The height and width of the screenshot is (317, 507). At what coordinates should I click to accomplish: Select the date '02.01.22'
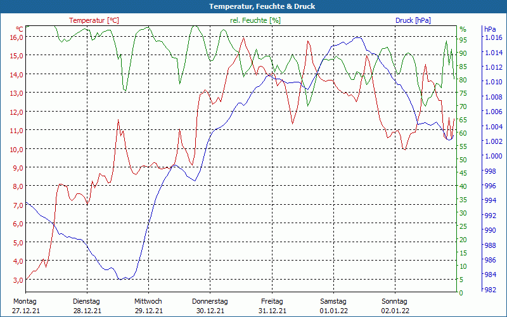pyautogui.click(x=395, y=311)
